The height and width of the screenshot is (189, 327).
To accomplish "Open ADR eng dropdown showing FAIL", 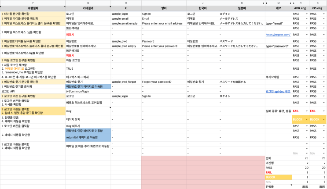I will pos(307,111).
